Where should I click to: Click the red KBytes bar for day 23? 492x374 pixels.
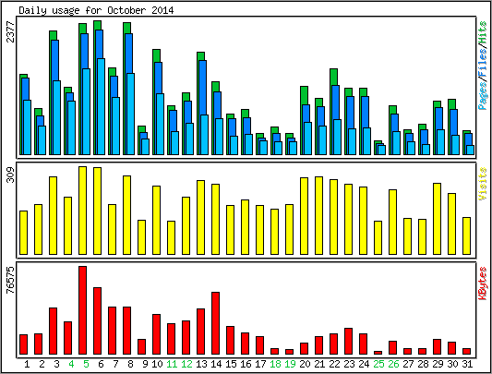coord(348,342)
